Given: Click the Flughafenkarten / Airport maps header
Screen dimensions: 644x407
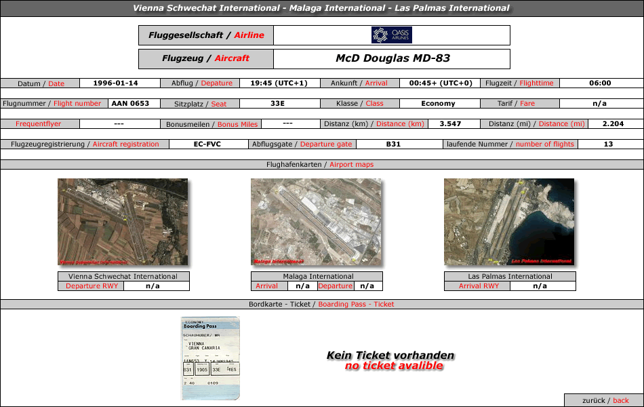Looking at the screenshot, I should pos(320,164).
